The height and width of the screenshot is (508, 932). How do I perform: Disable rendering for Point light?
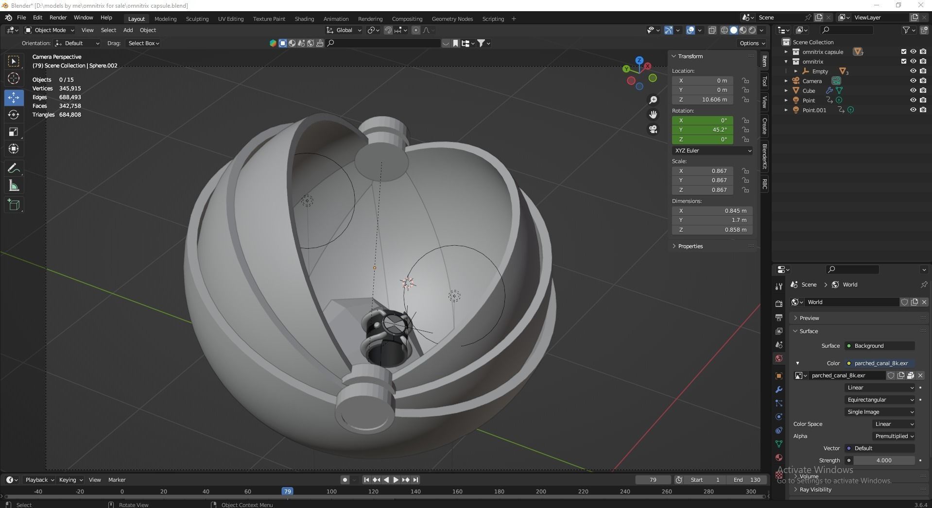(x=923, y=100)
